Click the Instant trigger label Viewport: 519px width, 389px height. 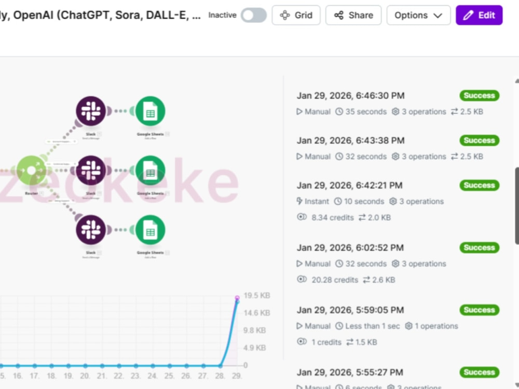317,201
